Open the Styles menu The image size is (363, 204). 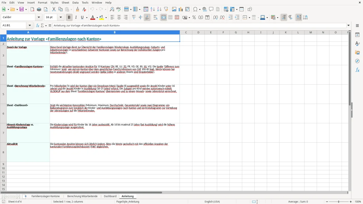54,2
